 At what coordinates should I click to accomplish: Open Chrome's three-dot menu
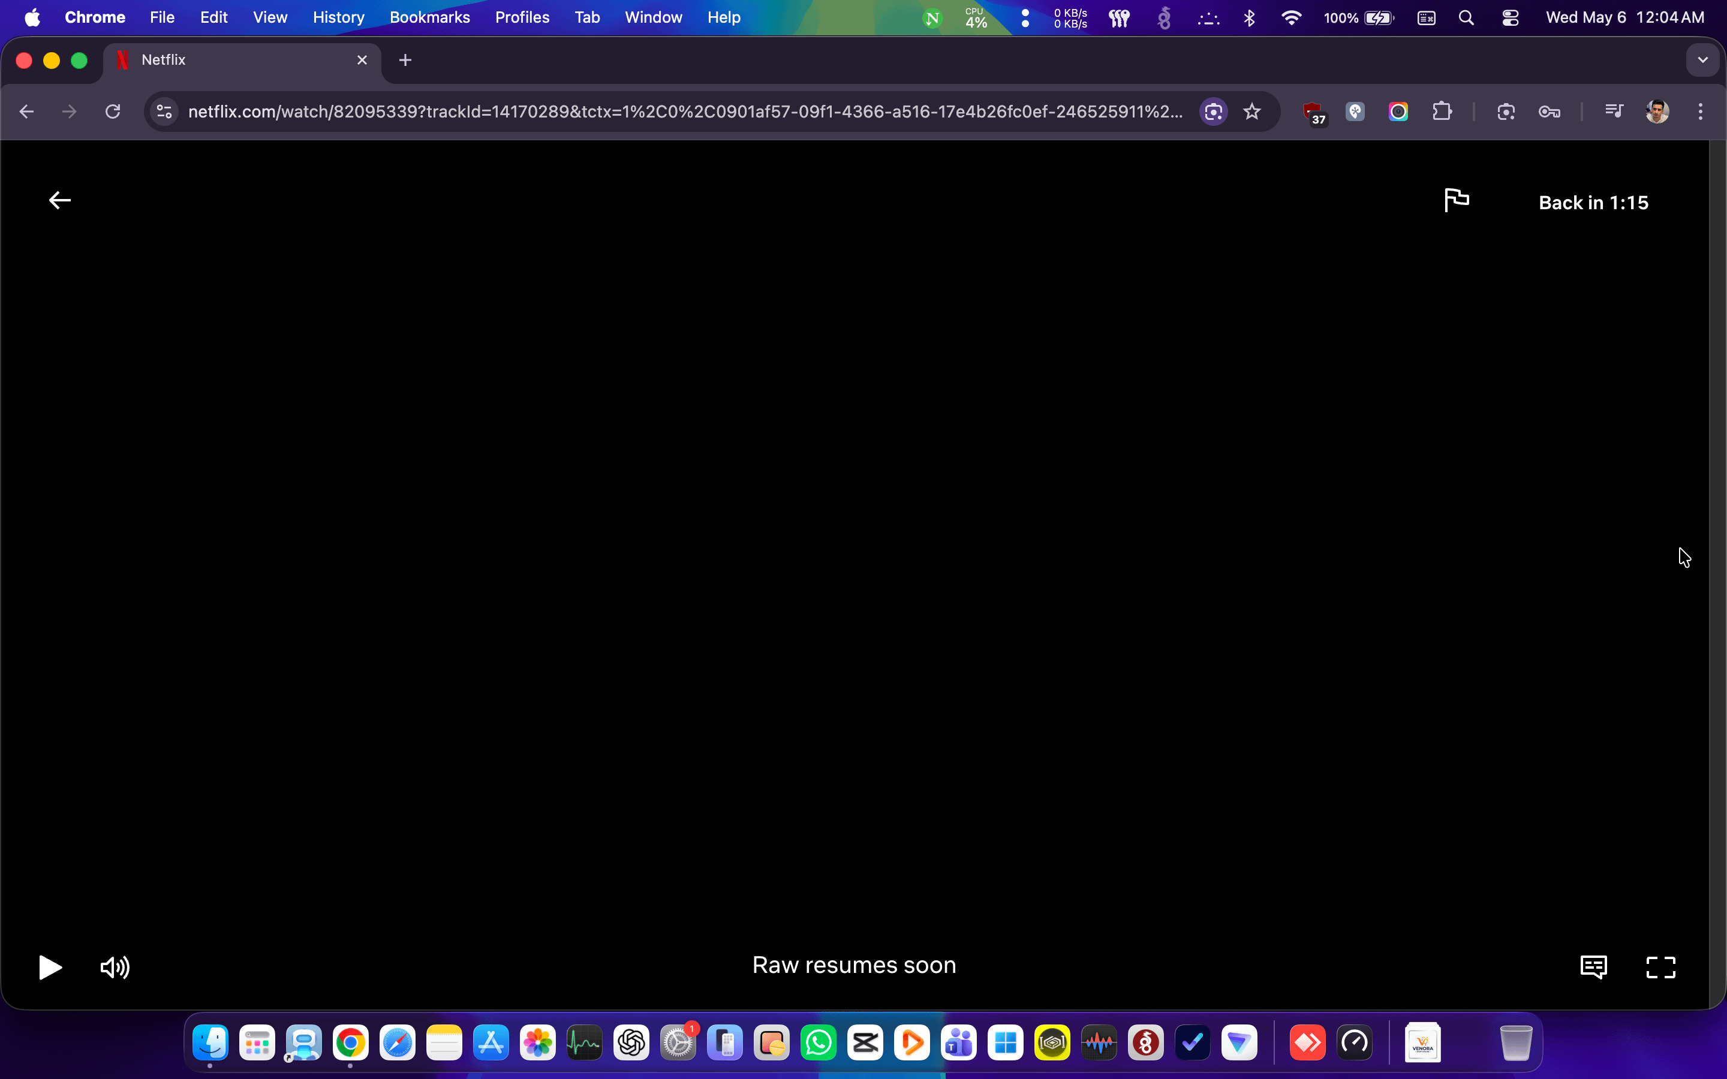(1700, 111)
